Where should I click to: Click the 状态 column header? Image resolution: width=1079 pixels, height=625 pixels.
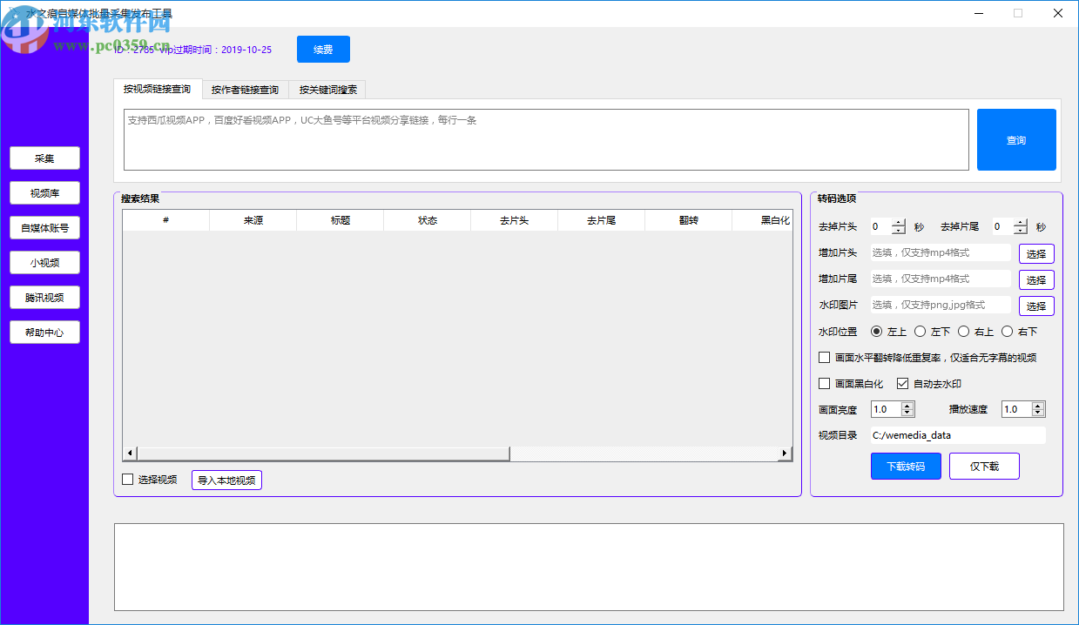427,220
